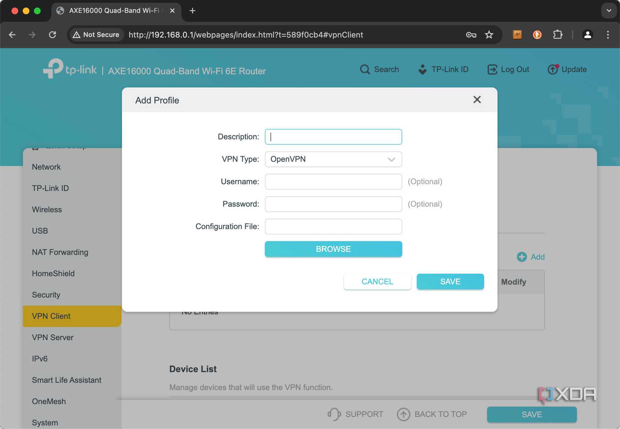The height and width of the screenshot is (429, 620).
Task: Jump up with Back To Top icon
Action: (403, 414)
